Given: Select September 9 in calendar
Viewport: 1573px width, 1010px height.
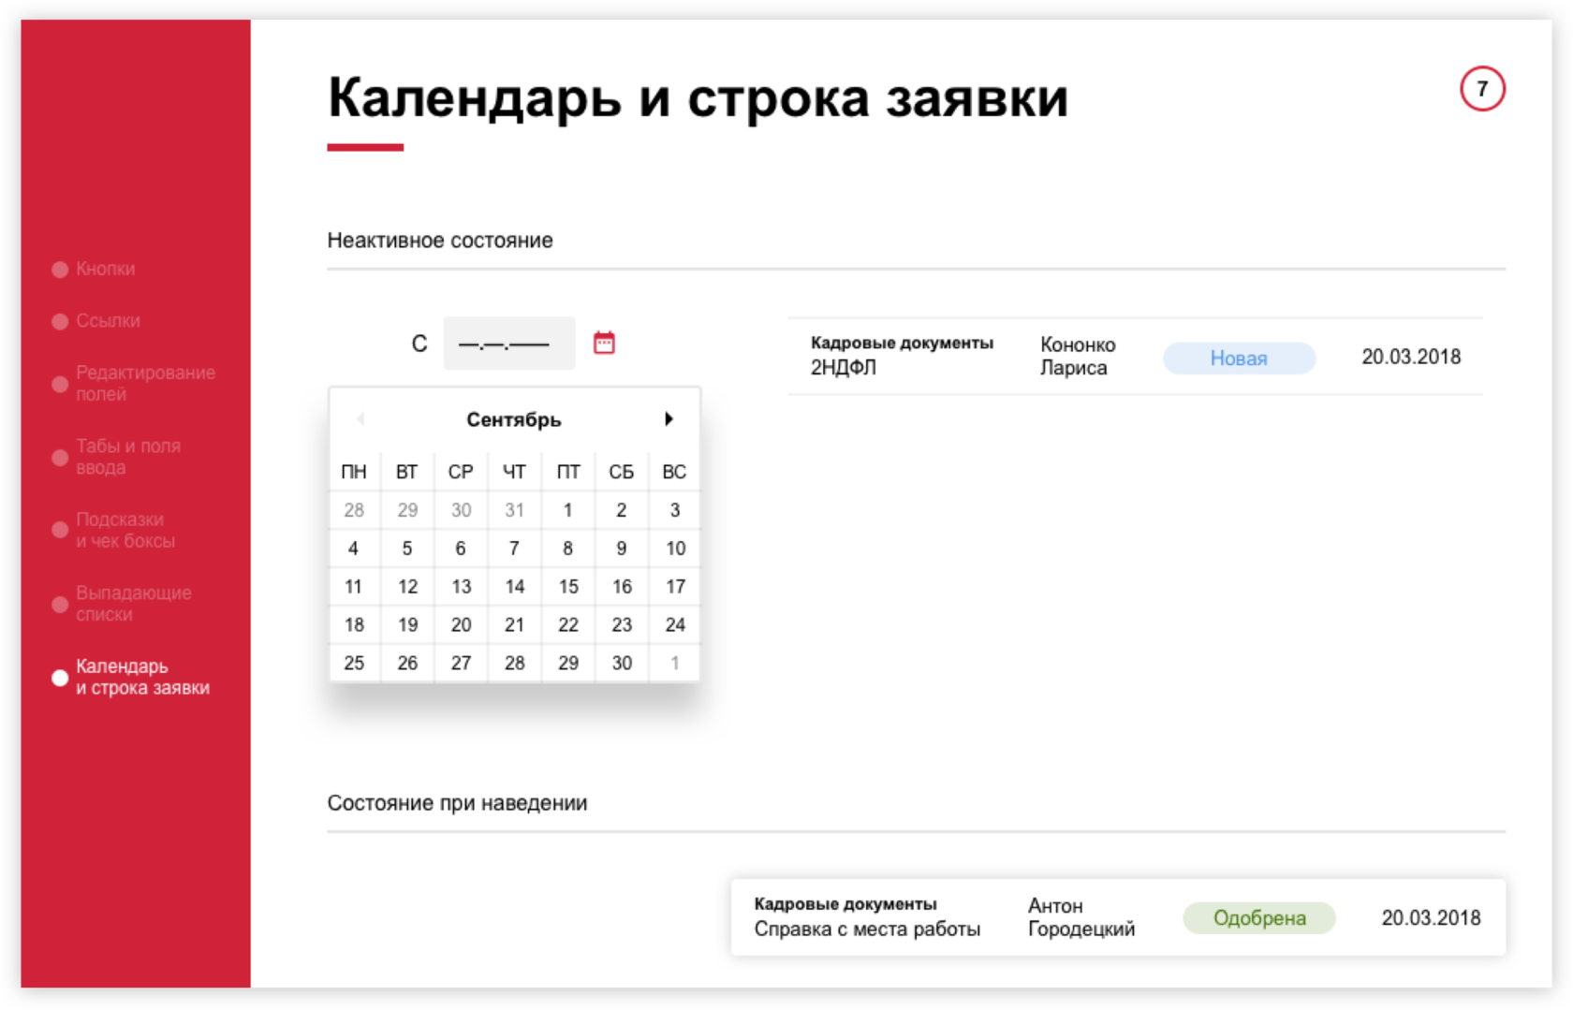Looking at the screenshot, I should (621, 549).
